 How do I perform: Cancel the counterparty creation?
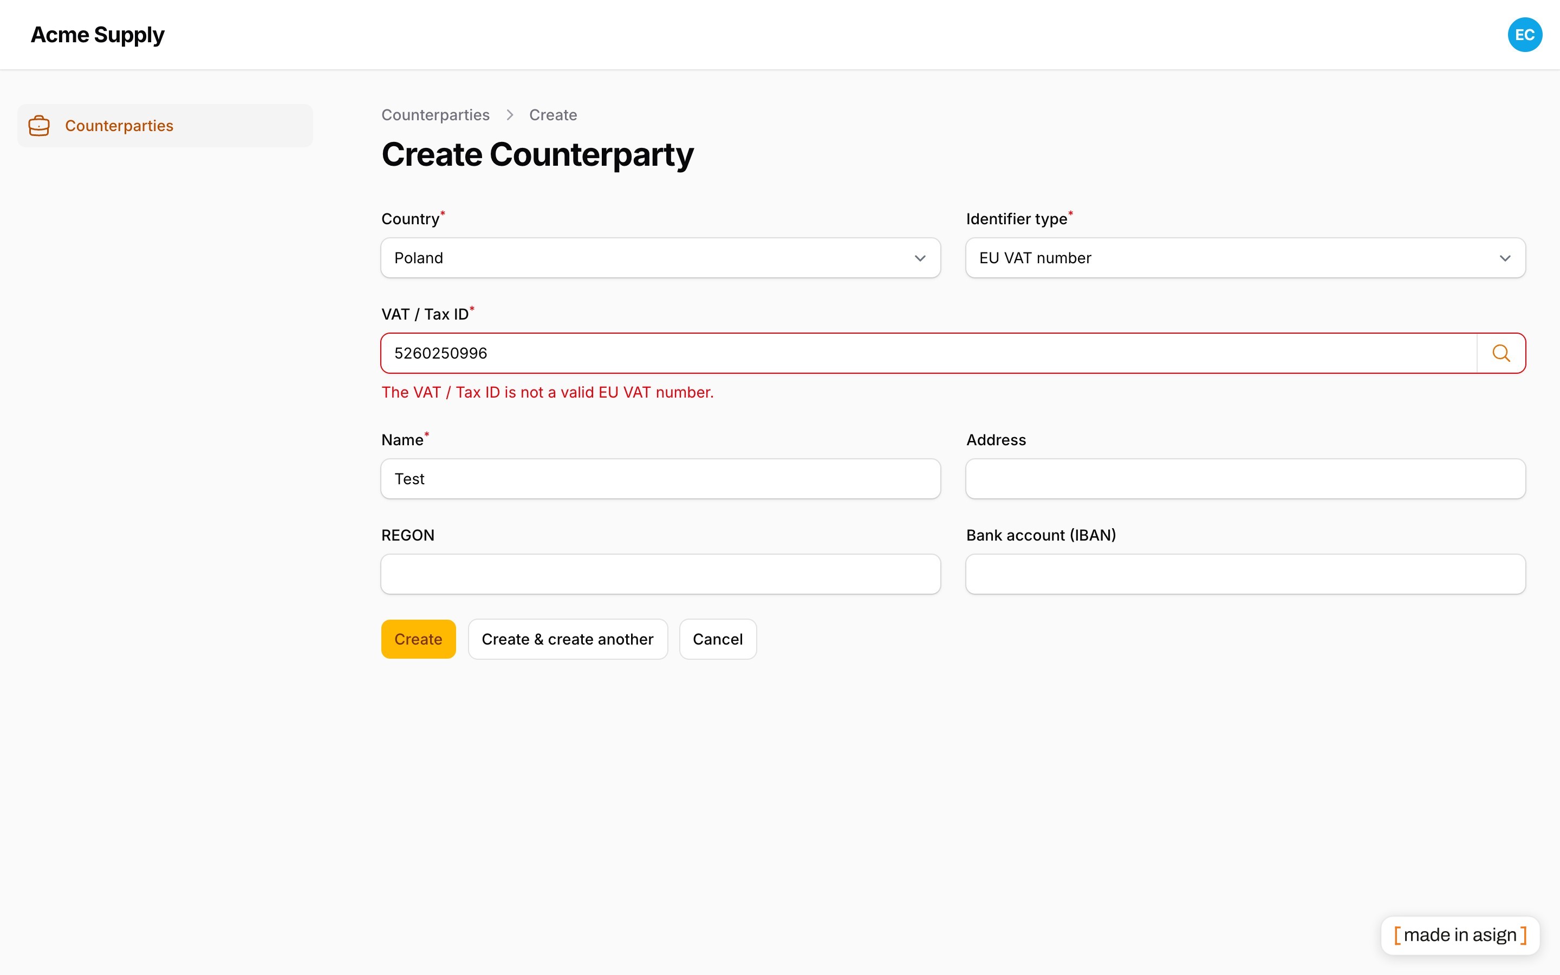point(718,639)
